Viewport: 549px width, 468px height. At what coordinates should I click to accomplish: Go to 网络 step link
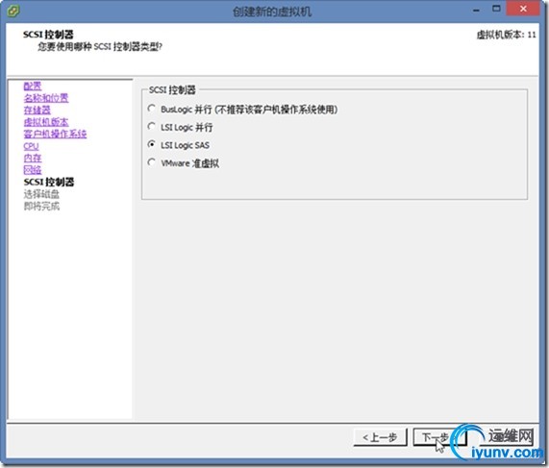pyautogui.click(x=33, y=170)
